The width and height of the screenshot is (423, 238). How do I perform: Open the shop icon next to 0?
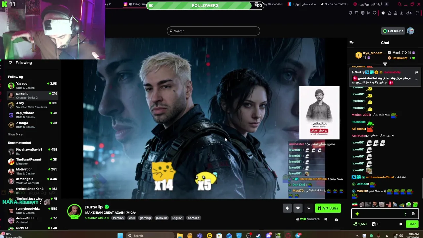374,224
